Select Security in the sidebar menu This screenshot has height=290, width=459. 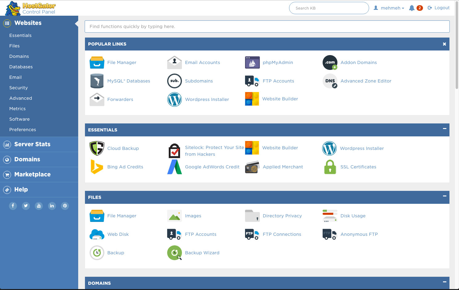point(18,88)
